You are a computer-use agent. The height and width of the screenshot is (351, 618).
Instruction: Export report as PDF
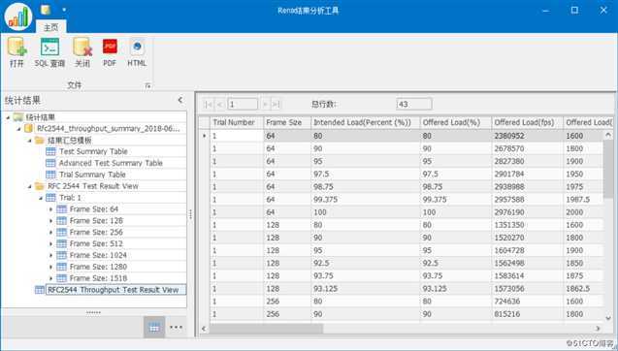click(110, 52)
